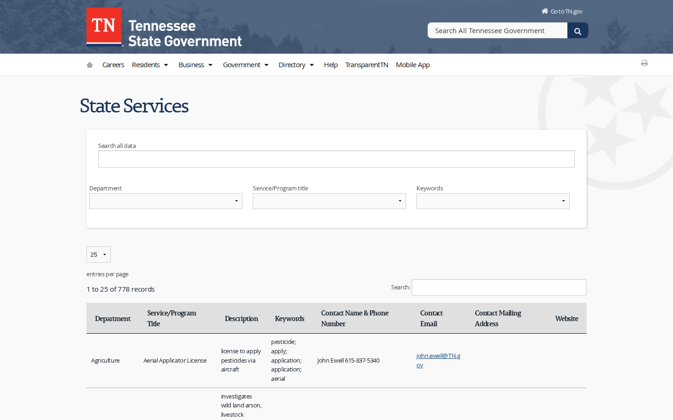Screen dimensions: 673x420
Task: Open the Careers menu item
Action: click(x=113, y=65)
